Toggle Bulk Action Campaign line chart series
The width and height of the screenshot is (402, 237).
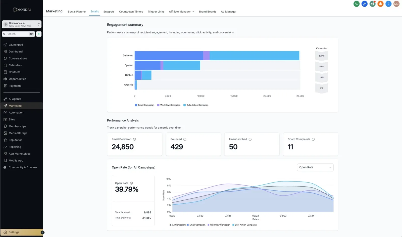click(x=244, y=225)
